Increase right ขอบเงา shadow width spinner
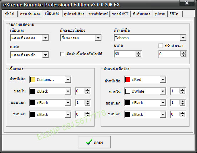Image resolution: width=197 pixels, height=153 pixels. pos(182,113)
